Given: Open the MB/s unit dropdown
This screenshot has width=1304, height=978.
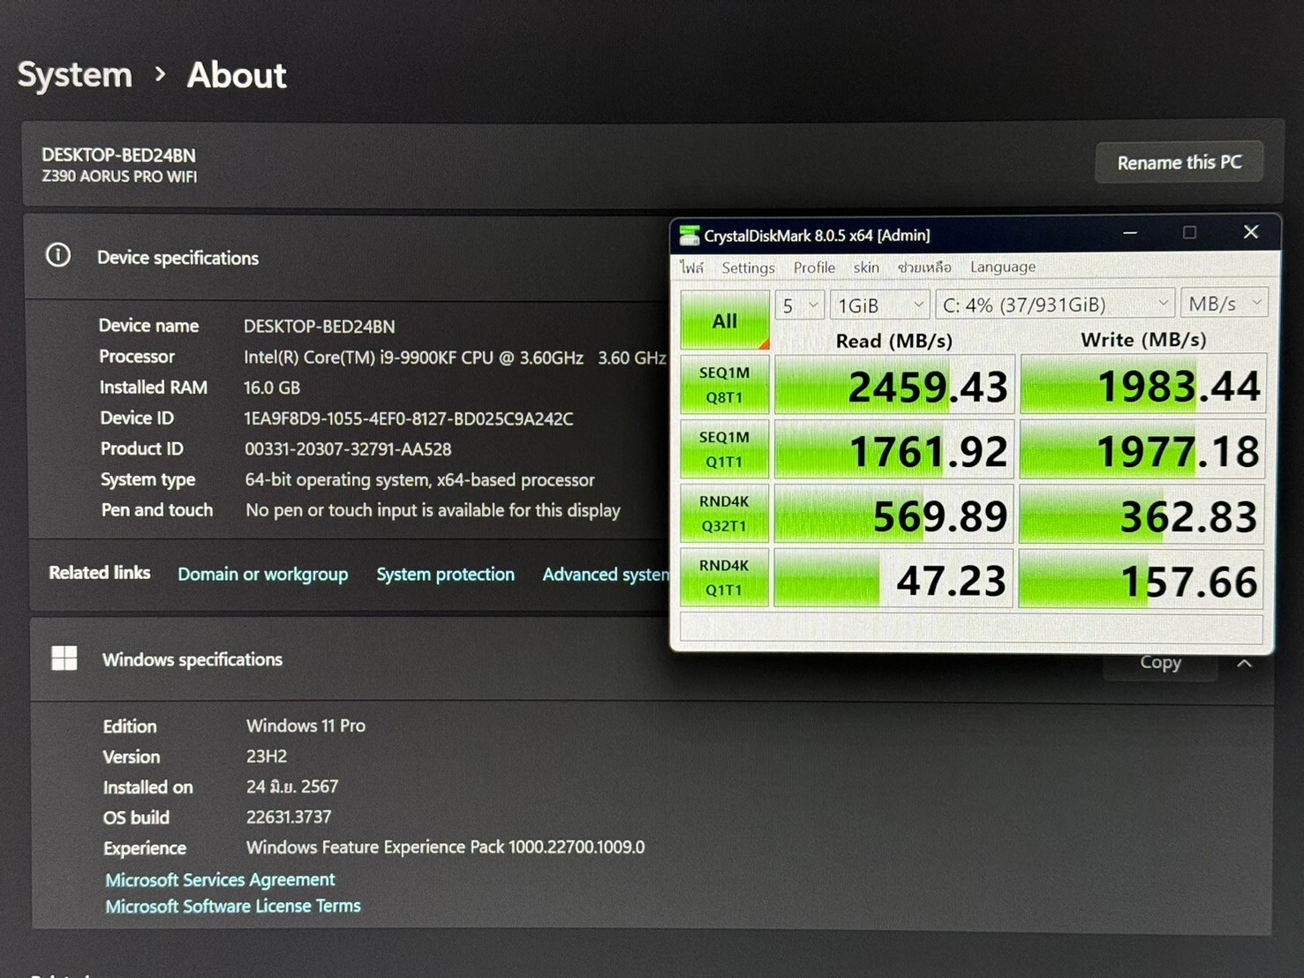Looking at the screenshot, I should 1225,304.
